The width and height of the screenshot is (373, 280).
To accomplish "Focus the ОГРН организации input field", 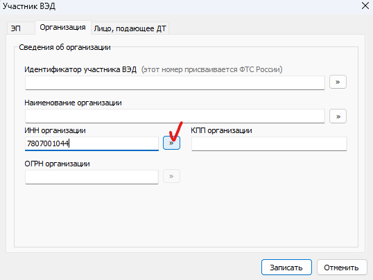I will [x=92, y=177].
